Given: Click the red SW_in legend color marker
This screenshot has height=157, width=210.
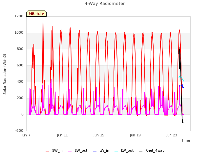Looking at the screenshot, I should pos(47,151).
